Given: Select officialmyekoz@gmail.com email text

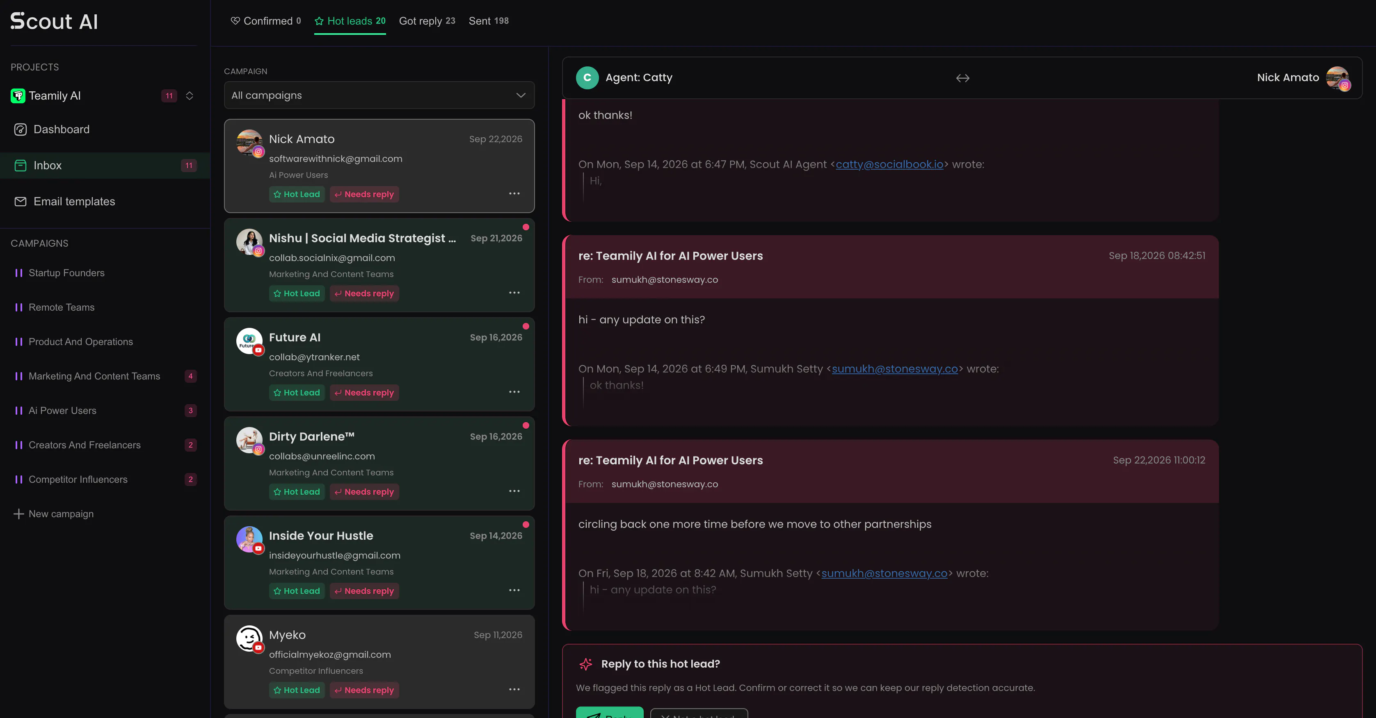Looking at the screenshot, I should point(329,655).
